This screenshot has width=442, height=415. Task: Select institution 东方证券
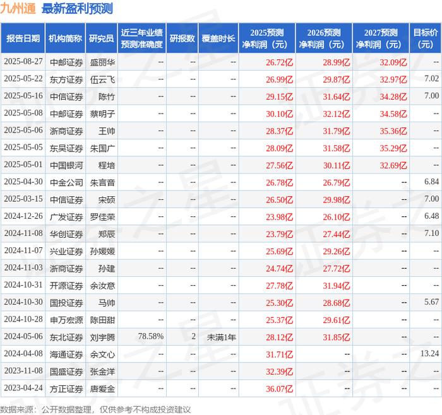(x=66, y=79)
